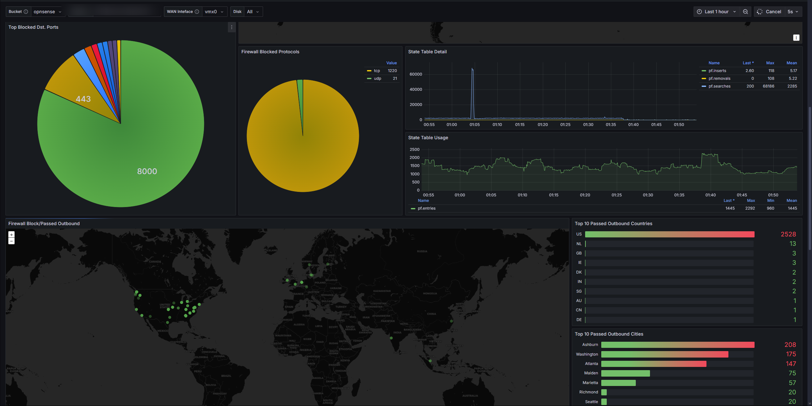Click the pf.searches Max value 68186
This screenshot has width=812, height=406.
pos(768,86)
